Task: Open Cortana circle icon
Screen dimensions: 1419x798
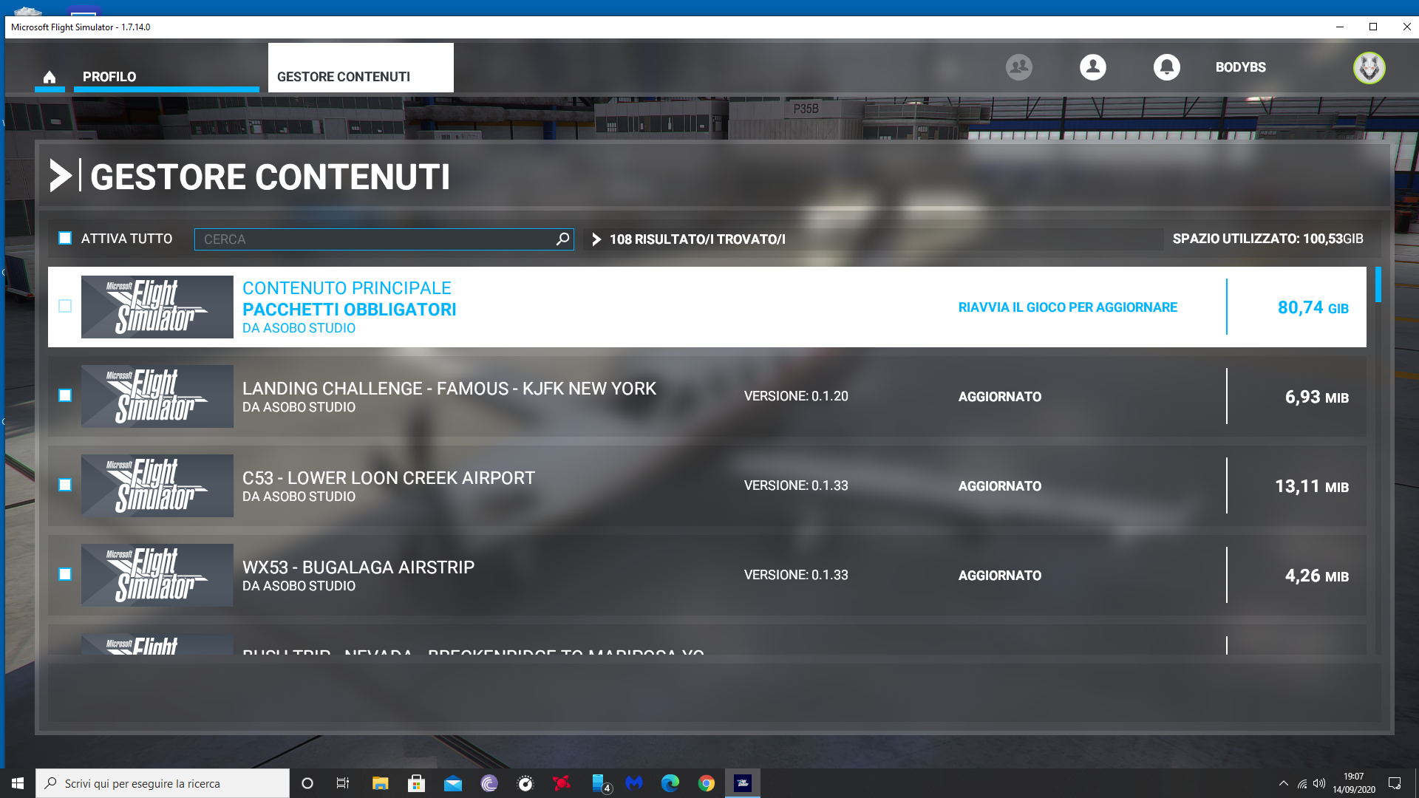Action: point(307,783)
